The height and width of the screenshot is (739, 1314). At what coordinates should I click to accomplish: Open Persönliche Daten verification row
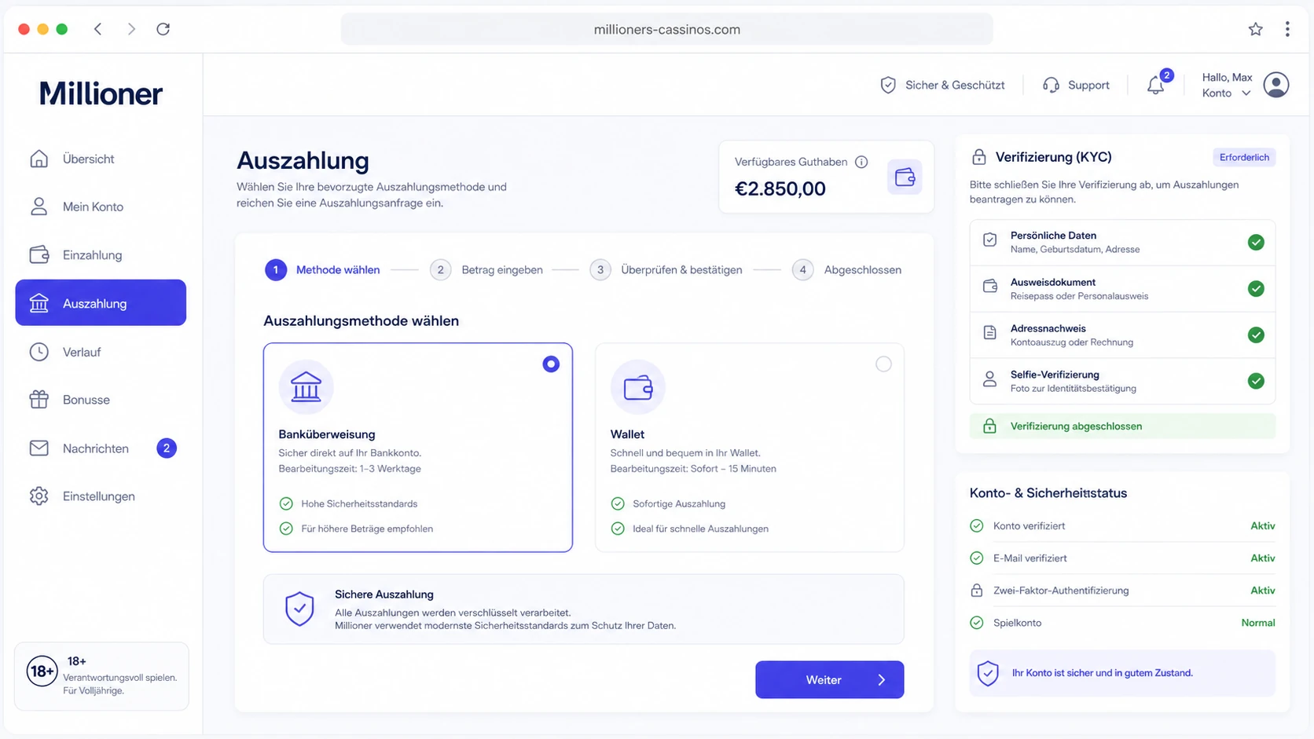point(1122,242)
